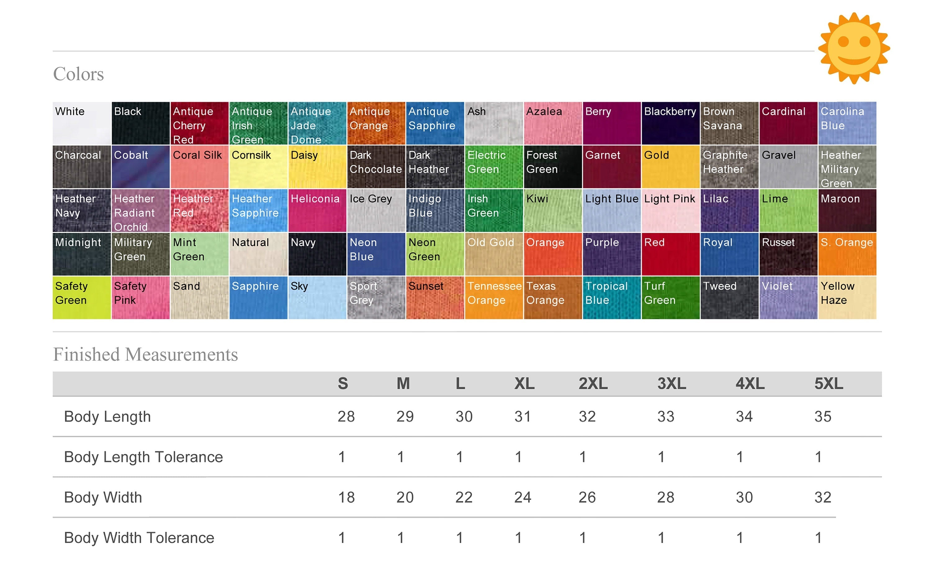931x588 pixels.
Task: Select the Tropical Blue color swatch
Action: (x=611, y=297)
